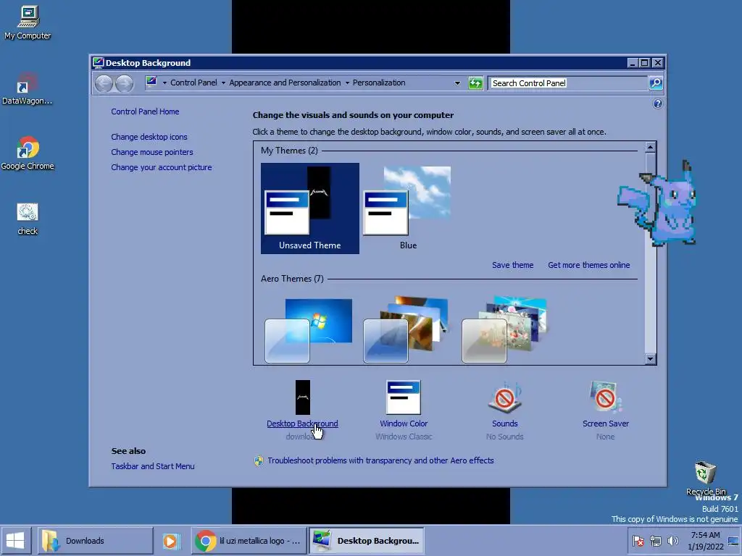Expand dropdown arrow after Control Panel
The height and width of the screenshot is (556, 742).
pyautogui.click(x=223, y=83)
